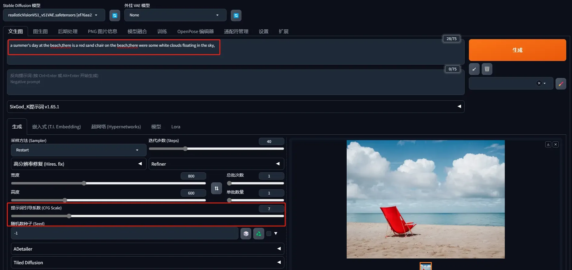Open the Sampler method dropdown
Image resolution: width=572 pixels, height=270 pixels.
(x=78, y=150)
